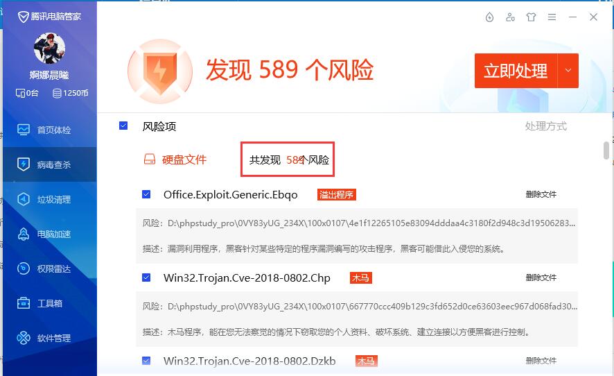Click the 木马程序 description text
The image size is (614, 376).
pos(349,332)
